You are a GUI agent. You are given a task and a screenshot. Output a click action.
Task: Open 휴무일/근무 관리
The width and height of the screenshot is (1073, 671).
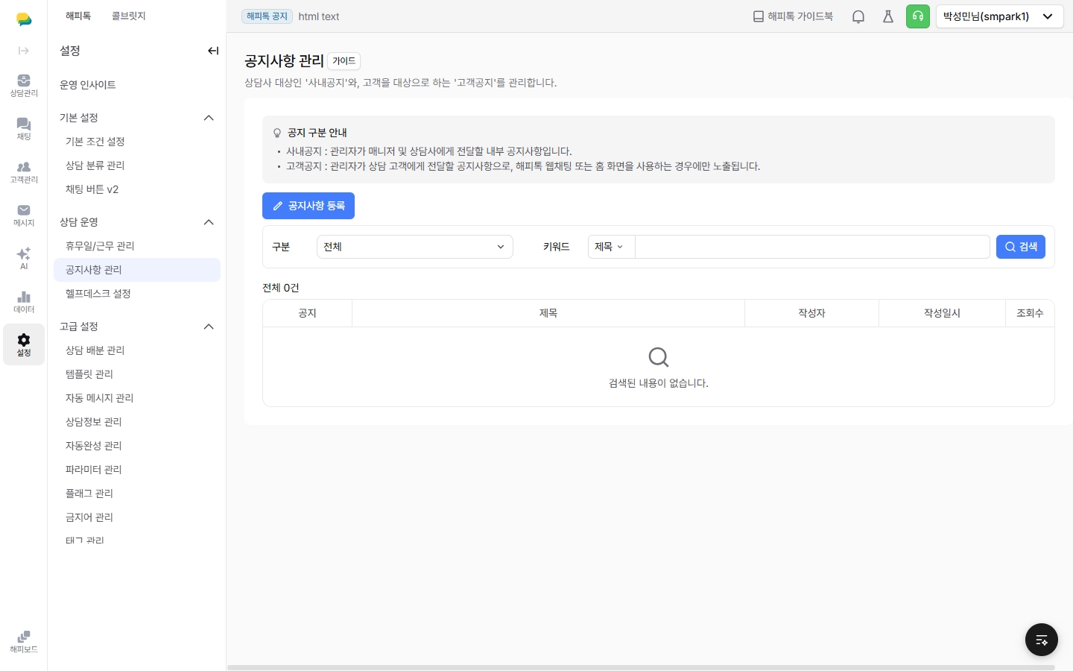(137, 246)
